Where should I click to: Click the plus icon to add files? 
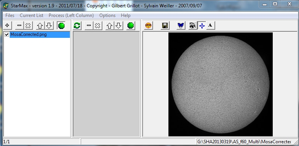[7, 25]
